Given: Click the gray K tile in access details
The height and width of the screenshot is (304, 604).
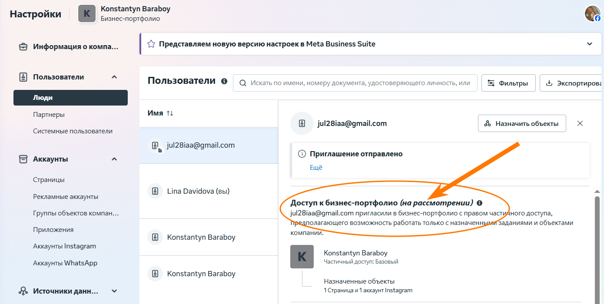Looking at the screenshot, I should point(302,257).
